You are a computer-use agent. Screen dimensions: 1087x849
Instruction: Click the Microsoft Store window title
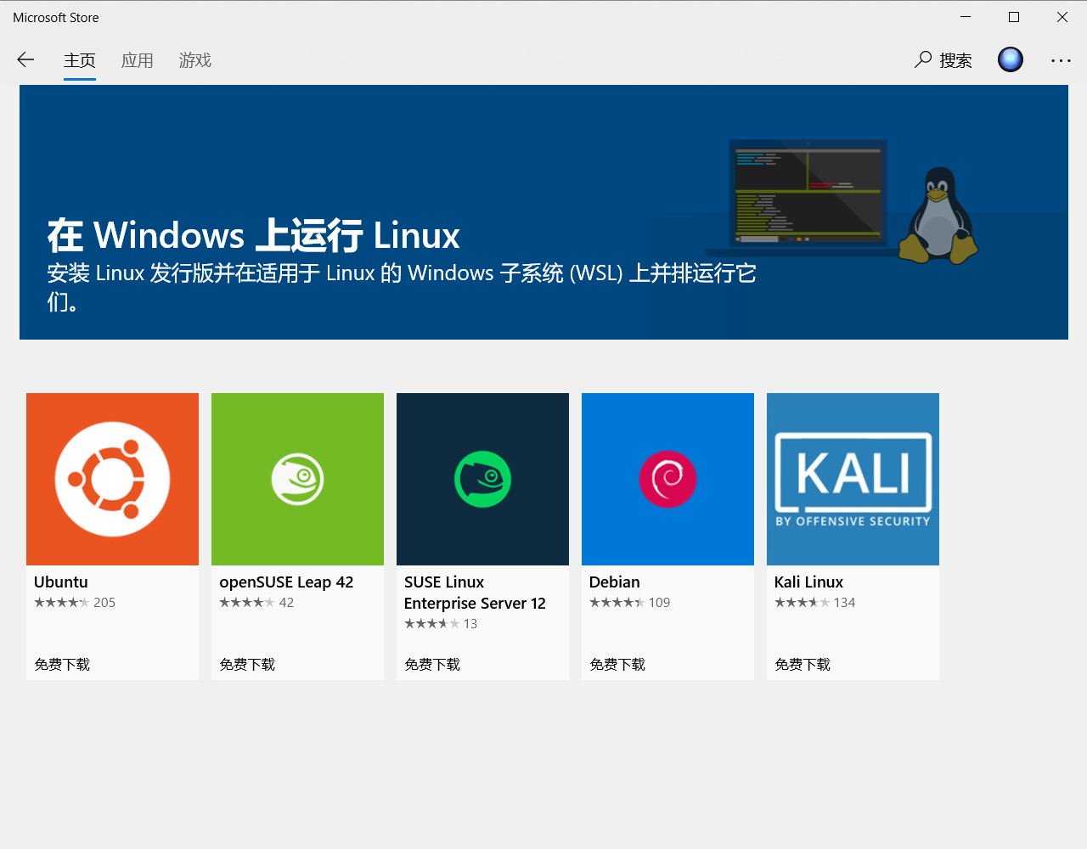(56, 17)
